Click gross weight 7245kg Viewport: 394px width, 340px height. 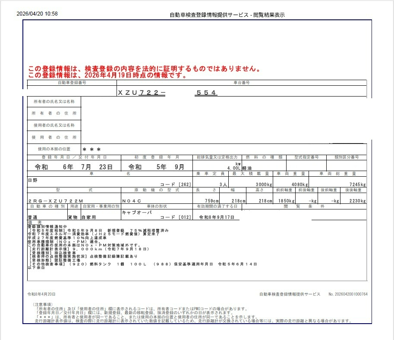358,184
